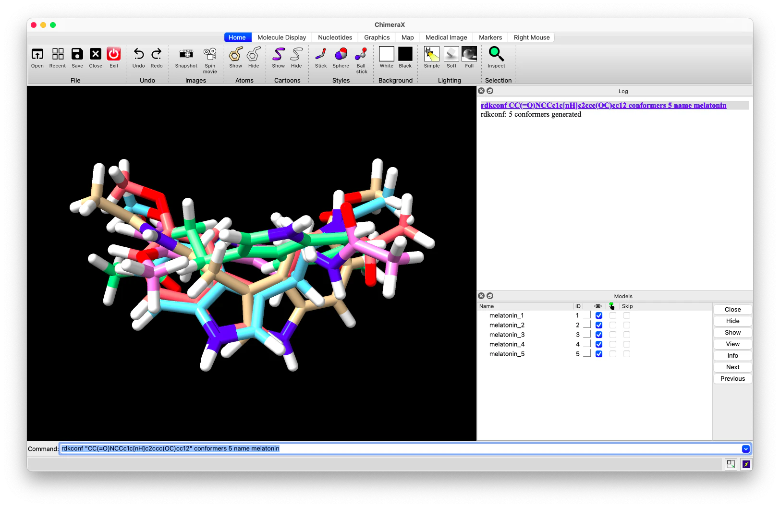Check the select box for melatonin_3
This screenshot has width=780, height=507.
pyautogui.click(x=613, y=335)
